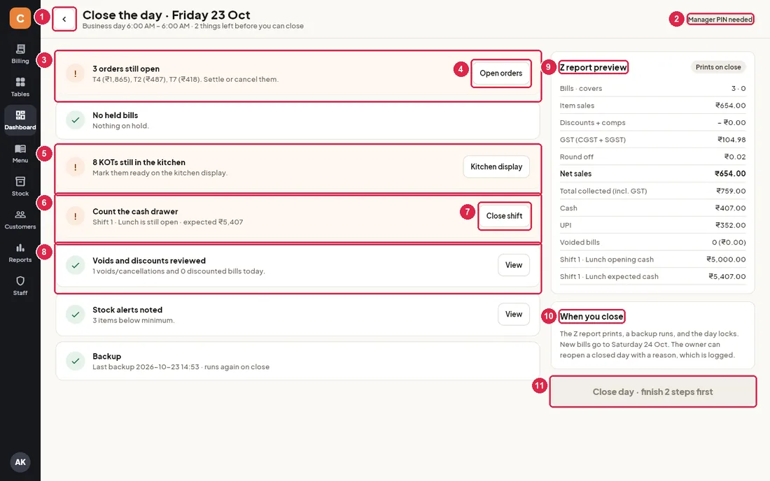
Task: Click check icon for Voids and discounts reviewed
Action: tap(75, 265)
